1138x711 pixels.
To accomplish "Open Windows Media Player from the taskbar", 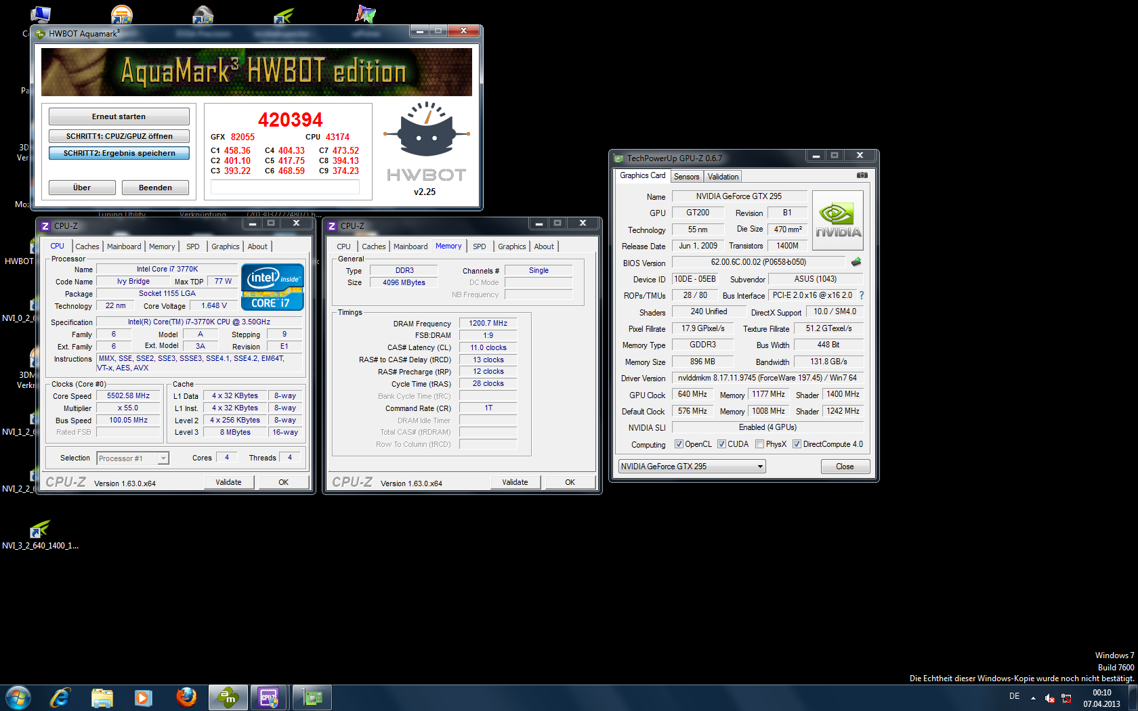I will pos(143,697).
